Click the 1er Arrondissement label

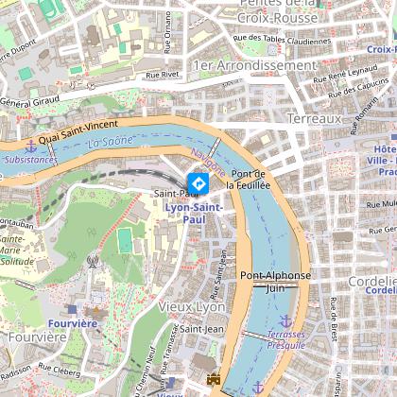click(x=254, y=65)
